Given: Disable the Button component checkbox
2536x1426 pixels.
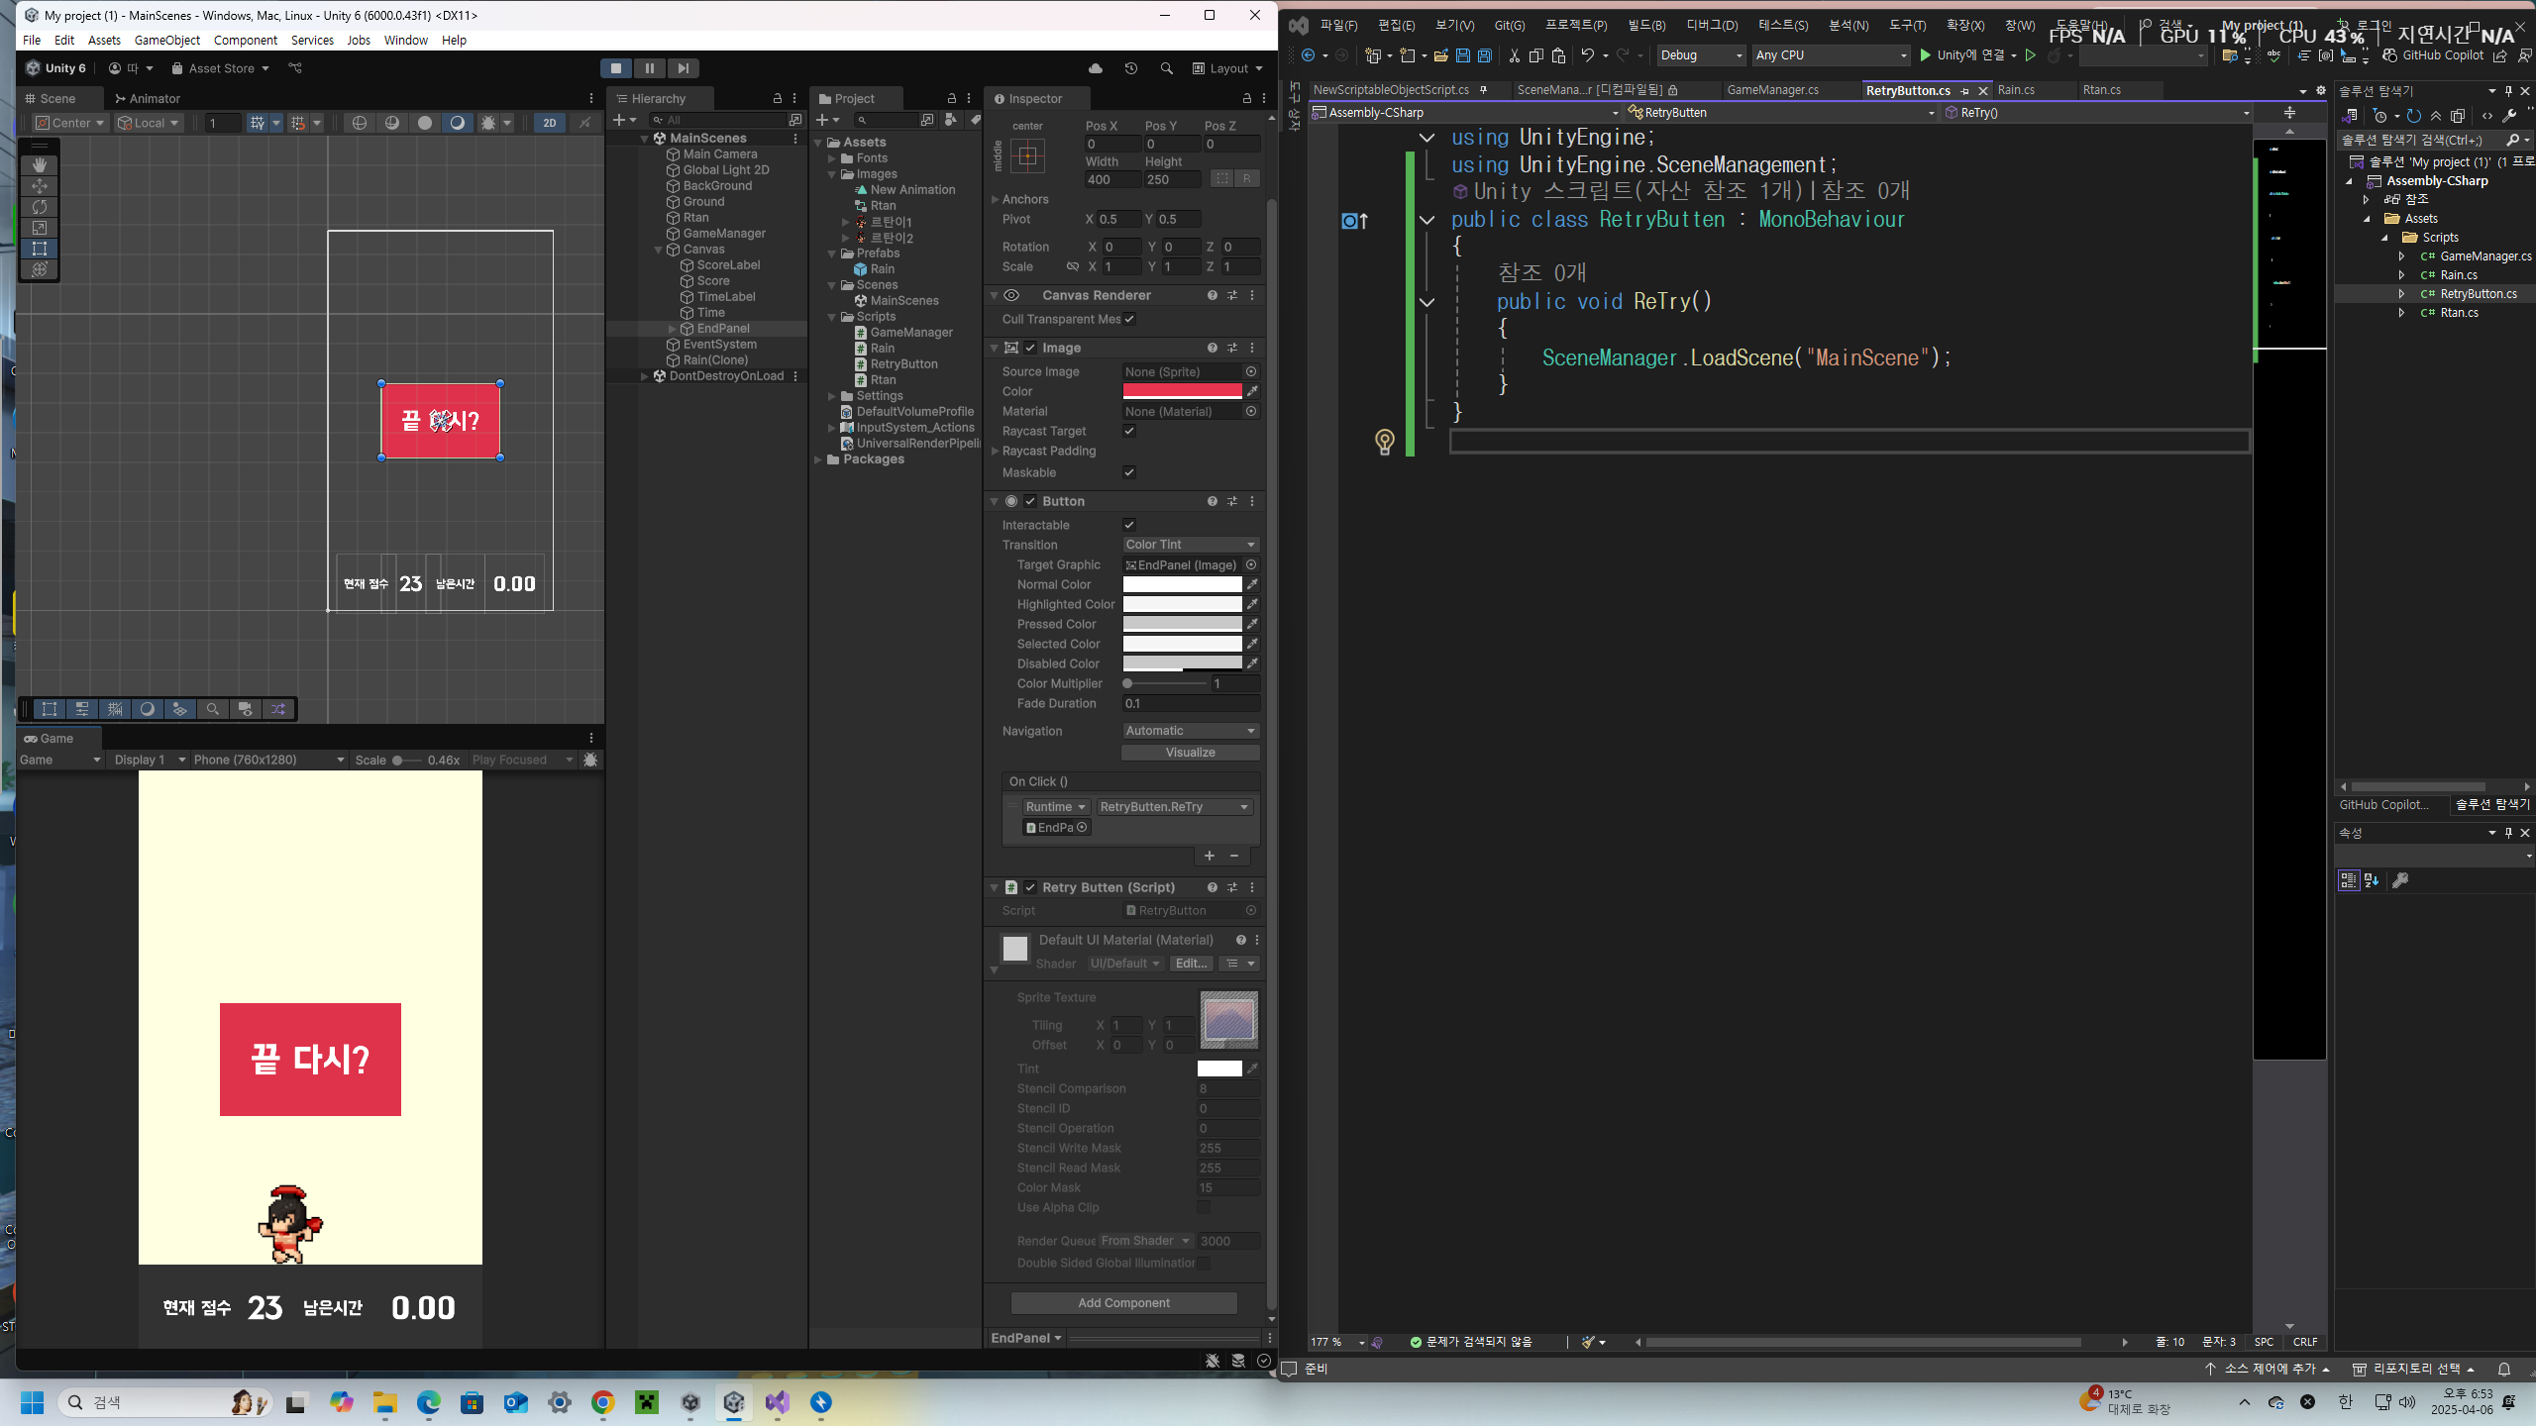Looking at the screenshot, I should 1030,501.
